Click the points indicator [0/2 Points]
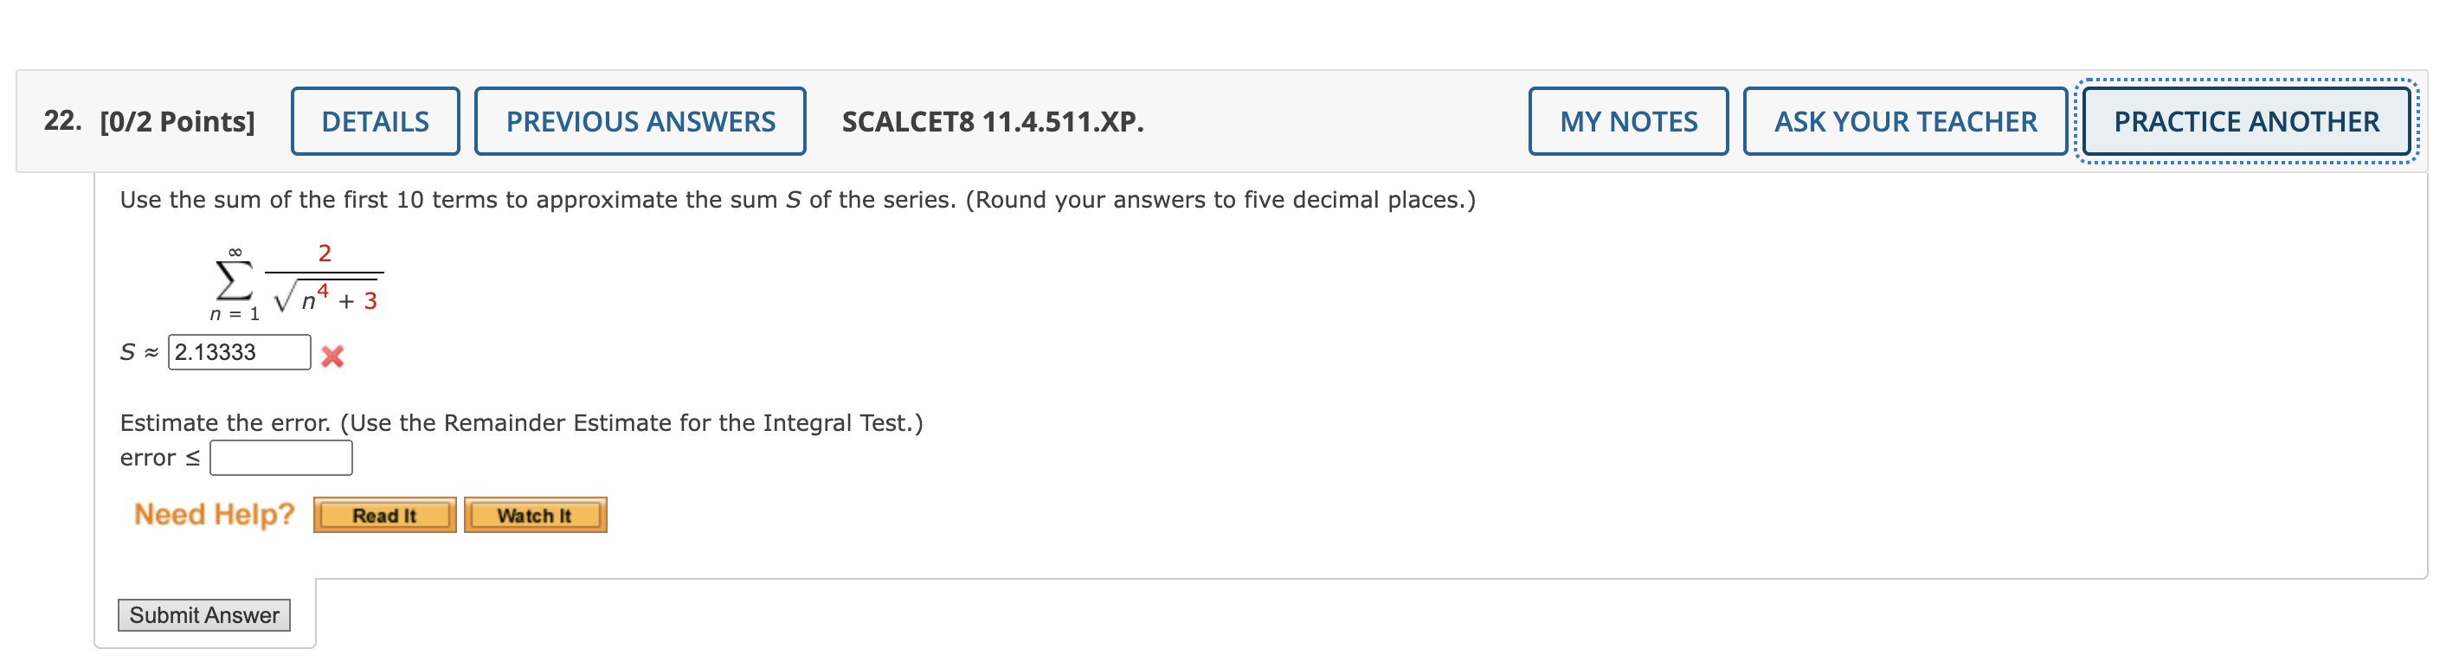This screenshot has width=2446, height=668. click(x=176, y=120)
